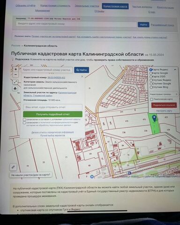This screenshot has height=225, width=180.
Task: Click the blue map marker near bottom
Action: click(92, 177)
